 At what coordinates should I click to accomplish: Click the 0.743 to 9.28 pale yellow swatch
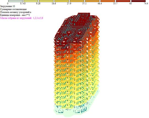coord(31,1)
